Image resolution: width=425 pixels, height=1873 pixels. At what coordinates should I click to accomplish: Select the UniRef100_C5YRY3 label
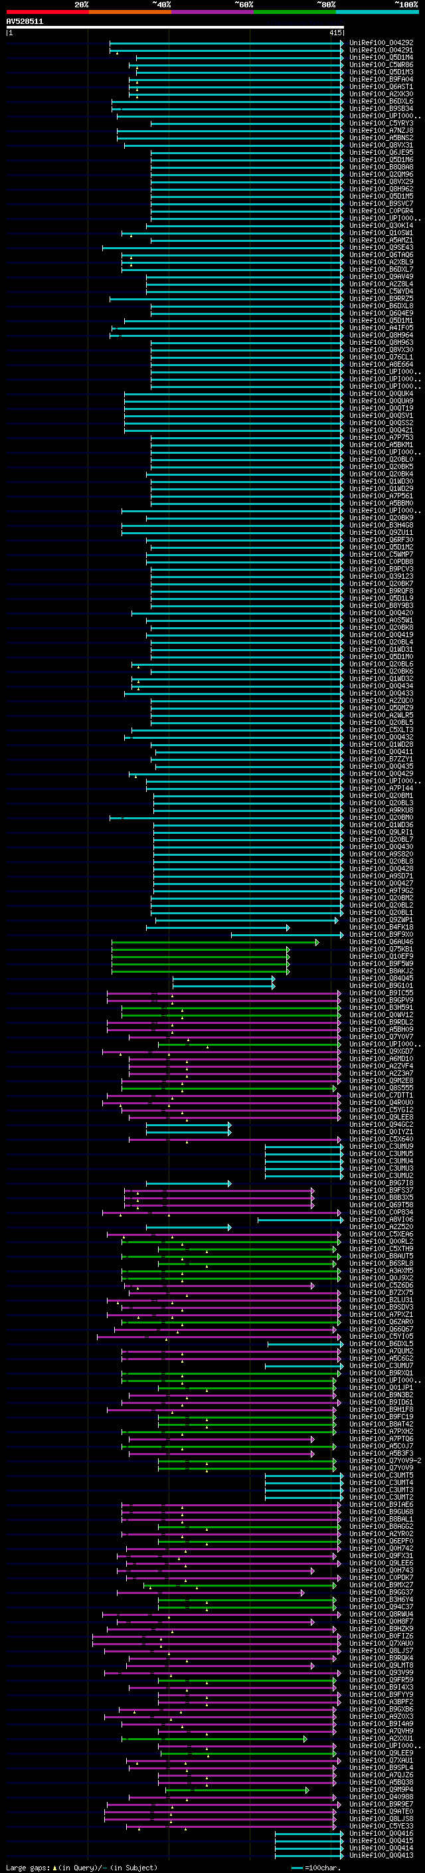[x=381, y=124]
